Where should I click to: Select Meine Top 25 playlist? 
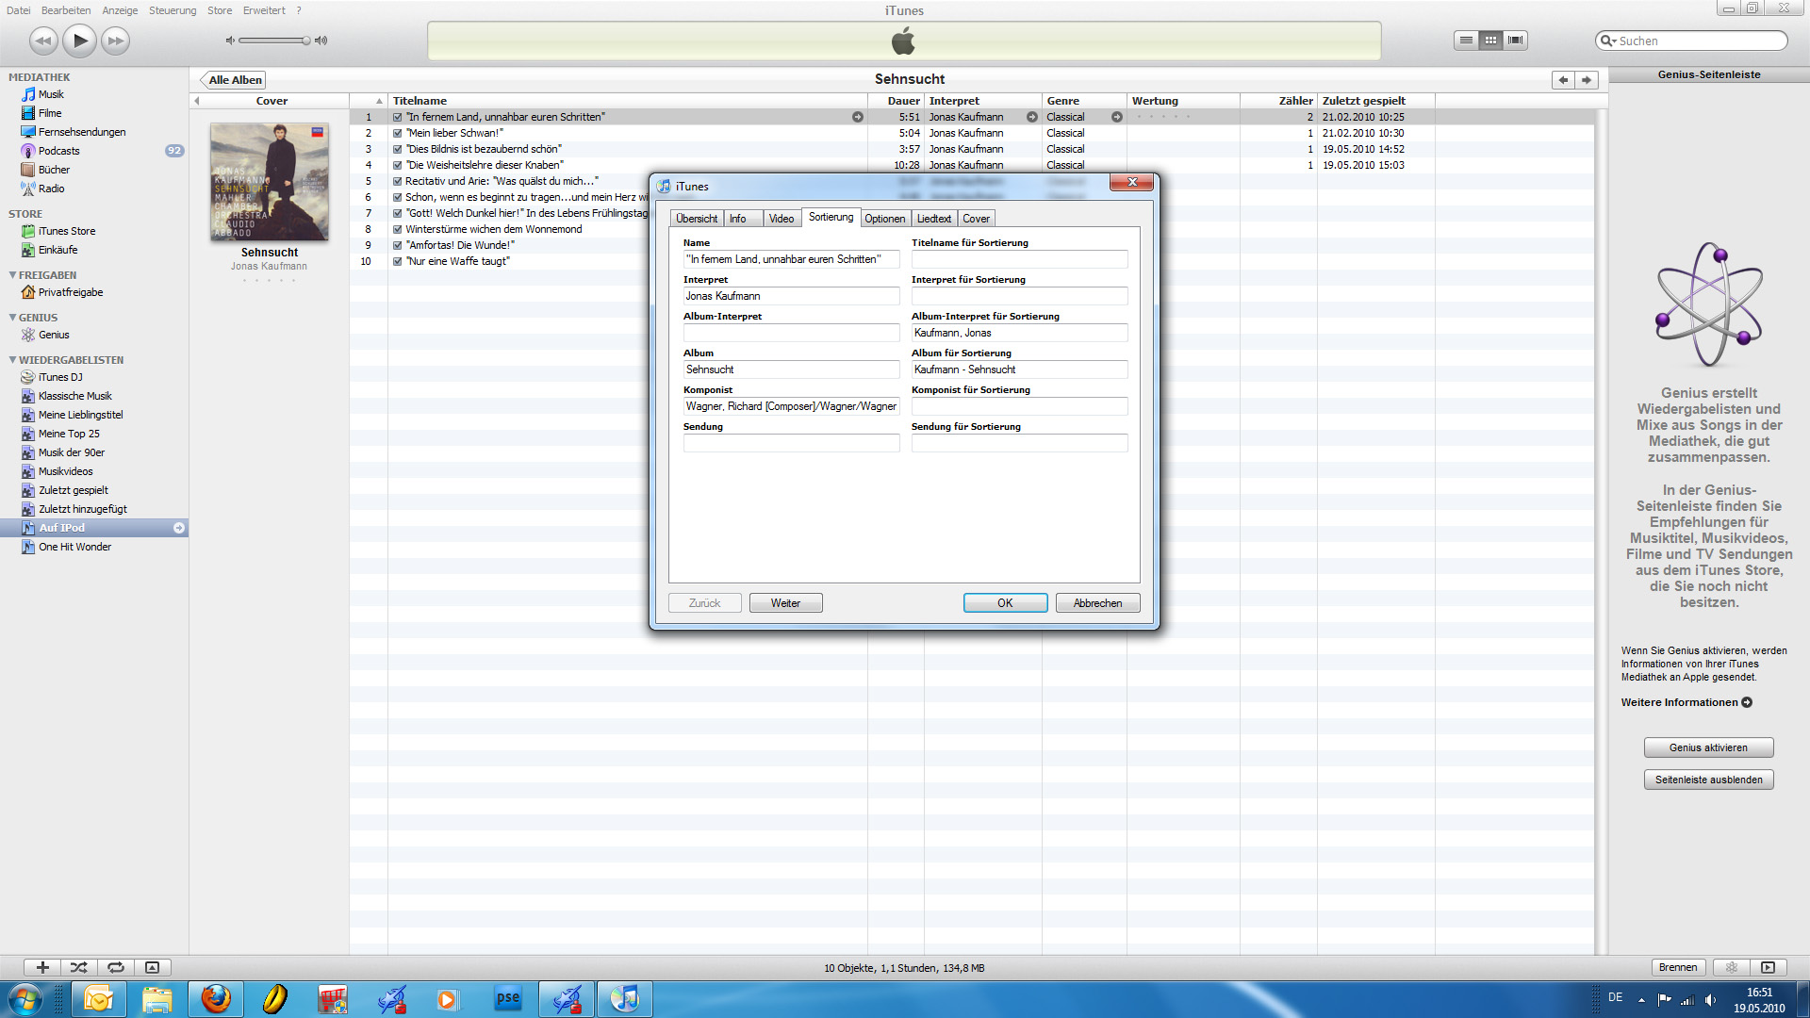(69, 434)
